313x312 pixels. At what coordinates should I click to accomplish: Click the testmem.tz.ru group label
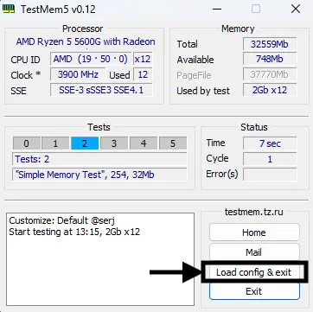[x=254, y=212]
